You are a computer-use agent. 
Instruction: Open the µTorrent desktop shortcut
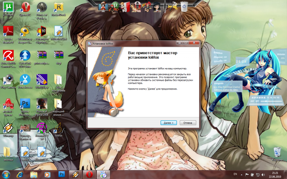click(8, 8)
